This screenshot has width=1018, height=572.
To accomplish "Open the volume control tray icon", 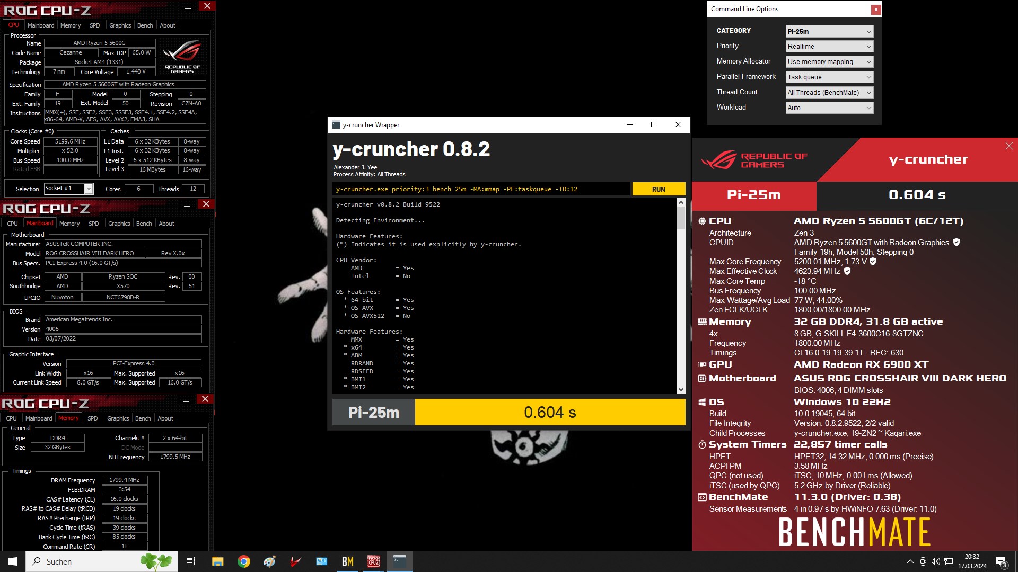I will [936, 561].
